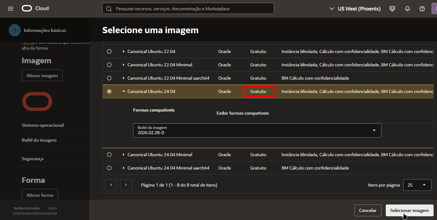Viewport: 437px width, 220px height.
Task: Click the Canonical Ubuntu 24.04 Minimal name
Action: [x=160, y=154]
